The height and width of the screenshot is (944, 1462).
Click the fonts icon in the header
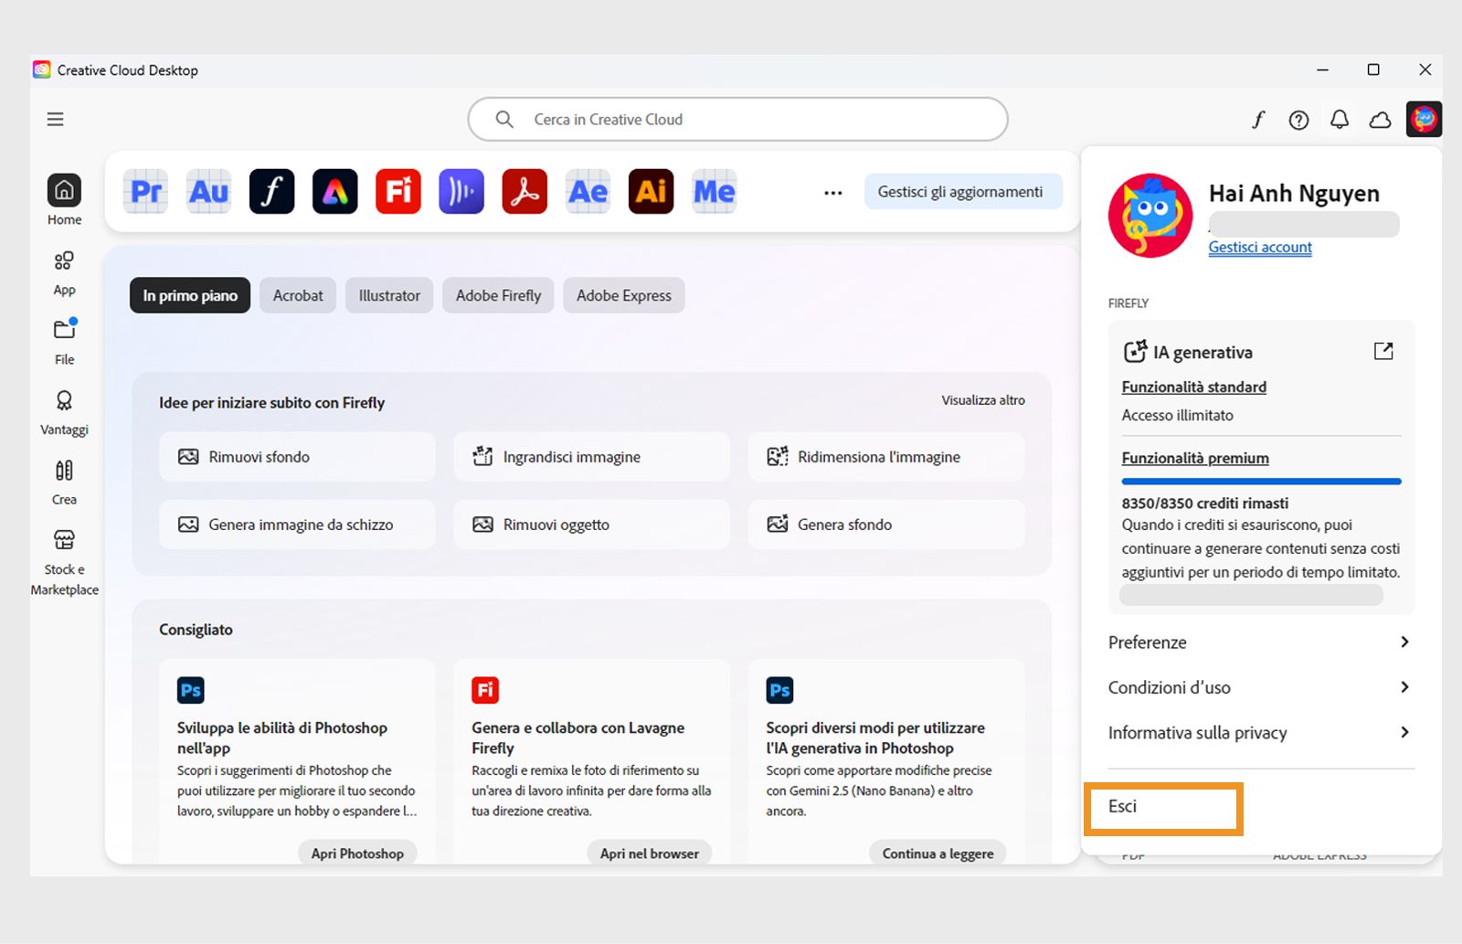[x=1258, y=120]
